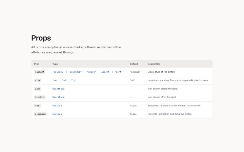Click the 'md' default value for size

(x=133, y=80)
